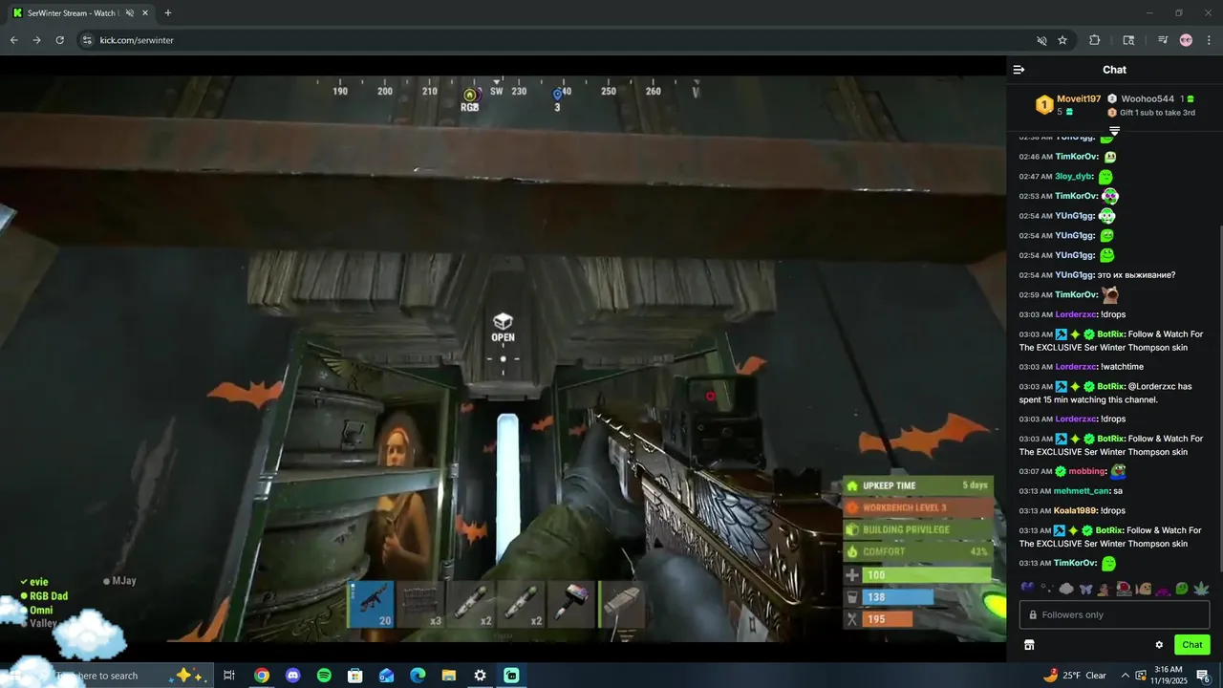1223x688 pixels.
Task: Open File Explorer from the taskbar
Action: (x=449, y=676)
